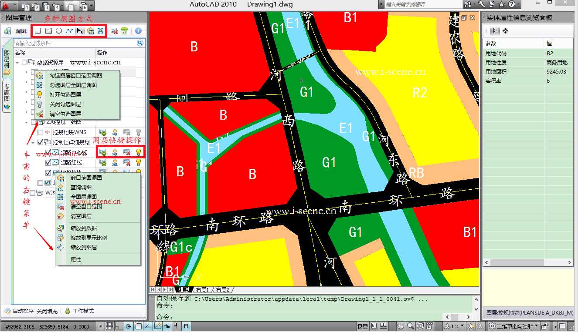Viewport: 578px width, 332px height.
Task: Click the 模型 button in status bar
Action: coord(363,326)
